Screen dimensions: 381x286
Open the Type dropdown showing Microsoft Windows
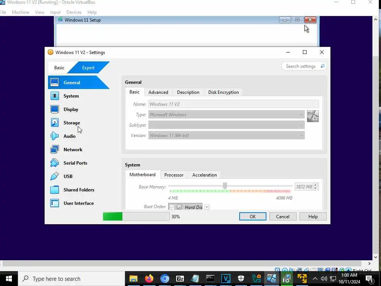click(227, 115)
